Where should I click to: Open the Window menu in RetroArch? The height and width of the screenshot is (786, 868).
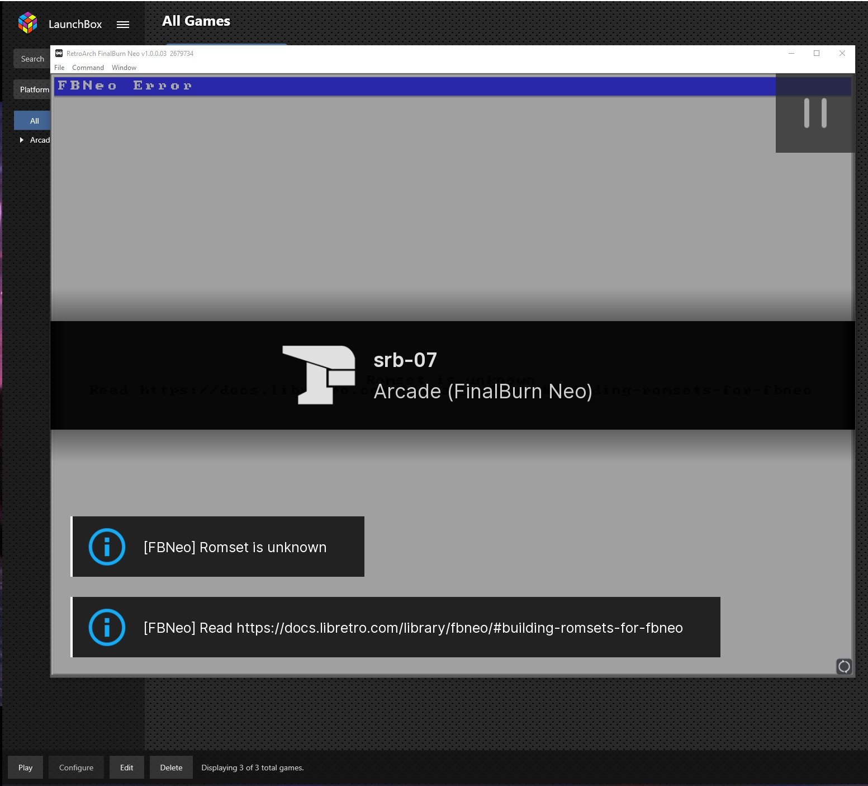coord(124,68)
